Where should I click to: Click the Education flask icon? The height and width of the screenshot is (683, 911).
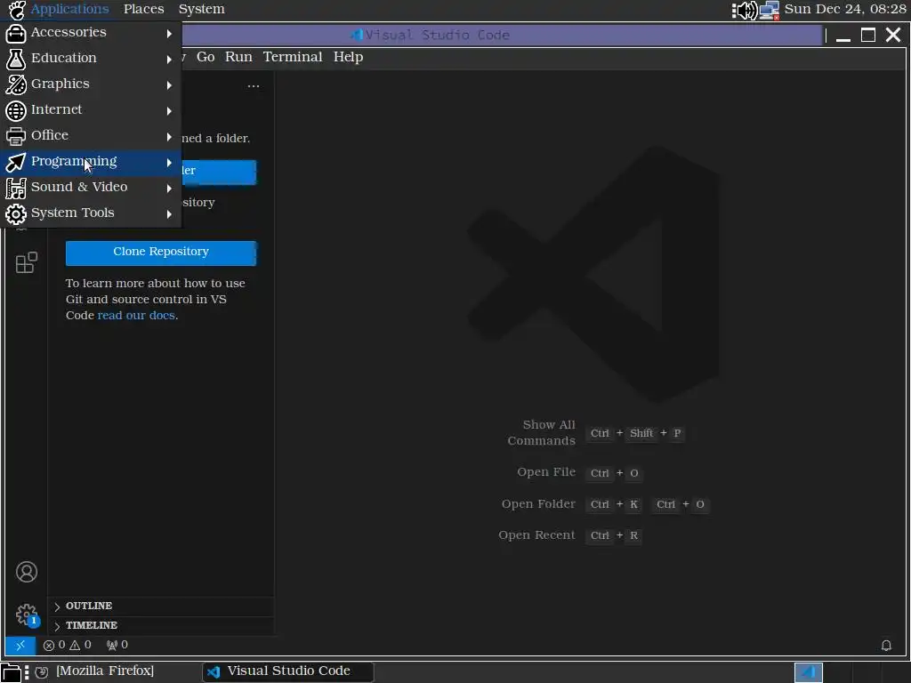16,59
